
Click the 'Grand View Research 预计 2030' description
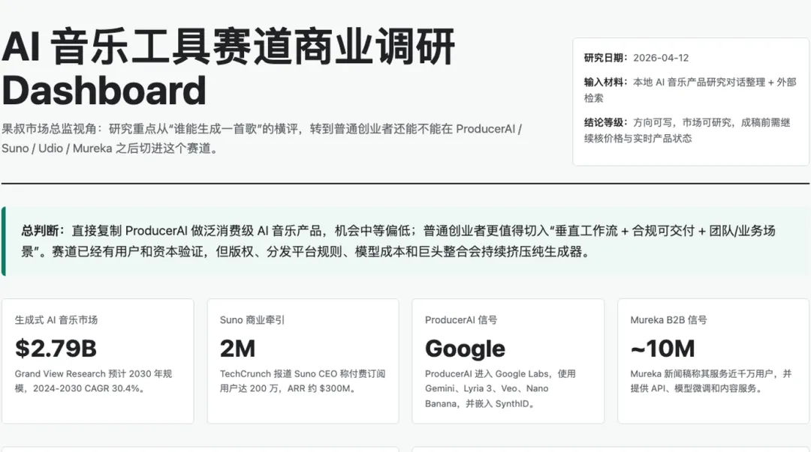[x=94, y=381]
